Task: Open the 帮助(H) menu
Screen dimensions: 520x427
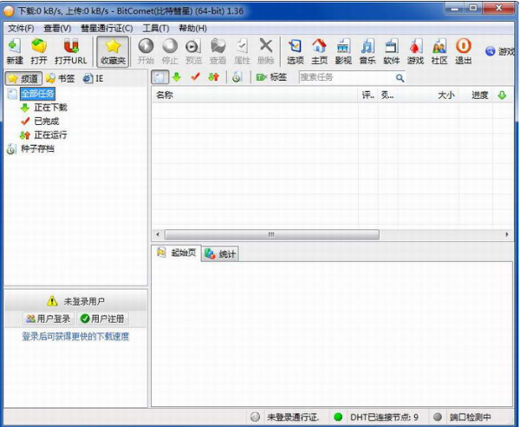Action: pos(193,29)
